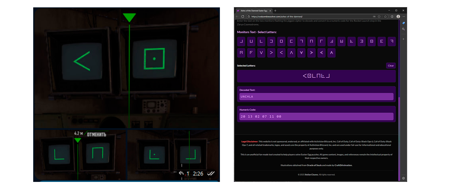Screen dimensions: 453x189
Task: Click the toolbar icon beside the profile avatar
Action: click(x=392, y=17)
